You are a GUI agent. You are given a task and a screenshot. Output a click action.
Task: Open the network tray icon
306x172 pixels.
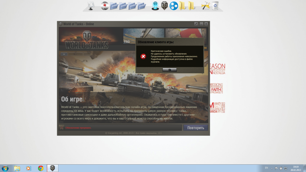[x=285, y=168]
